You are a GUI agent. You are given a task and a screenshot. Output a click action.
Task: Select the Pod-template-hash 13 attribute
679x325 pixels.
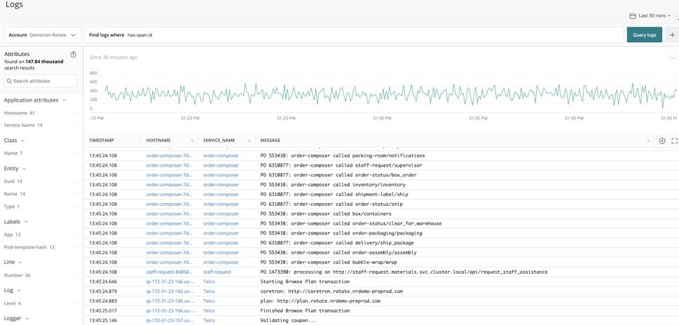click(x=29, y=247)
